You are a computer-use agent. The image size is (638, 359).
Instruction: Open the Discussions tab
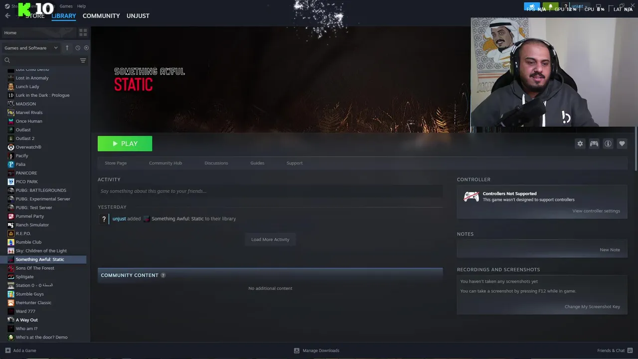pos(216,163)
